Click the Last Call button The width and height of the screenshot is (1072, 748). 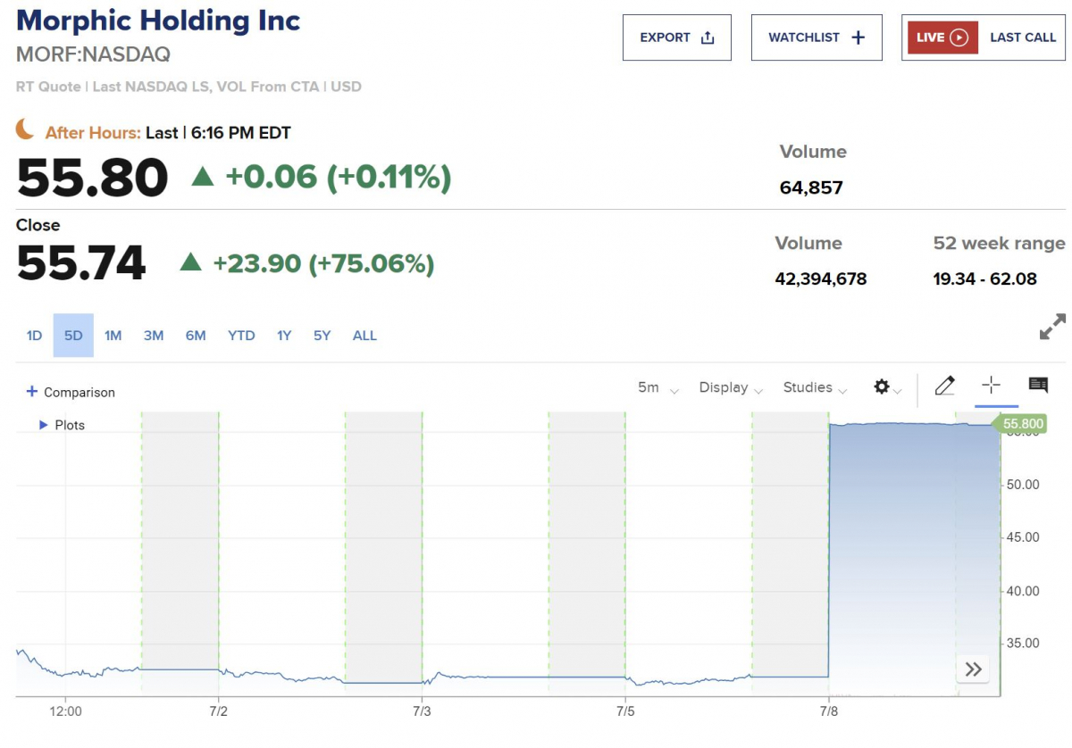coord(1023,37)
